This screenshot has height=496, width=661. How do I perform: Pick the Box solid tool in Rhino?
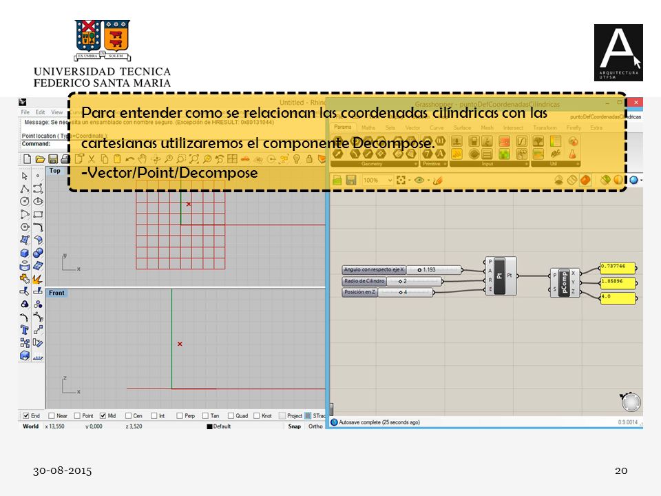[x=25, y=253]
